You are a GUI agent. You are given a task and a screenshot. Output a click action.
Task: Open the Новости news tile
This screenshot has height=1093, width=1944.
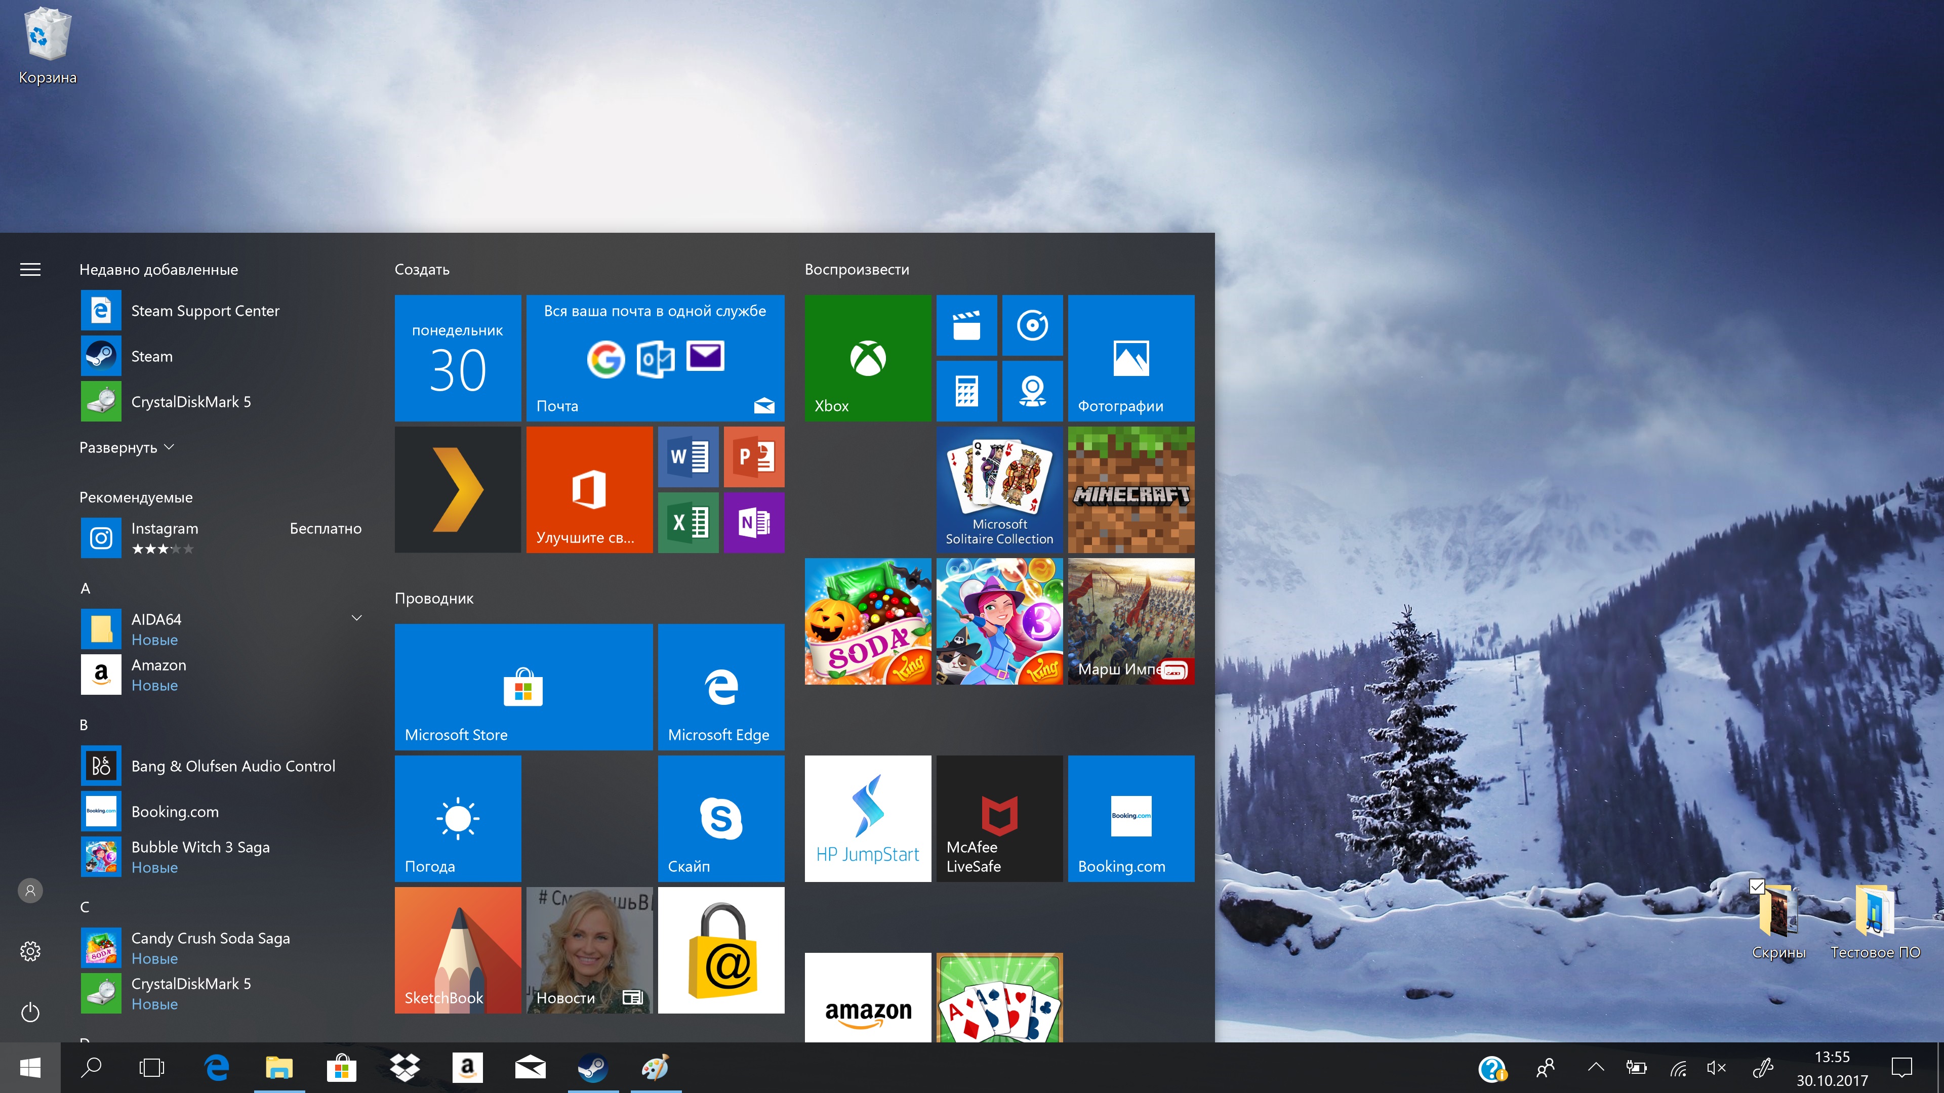[589, 950]
